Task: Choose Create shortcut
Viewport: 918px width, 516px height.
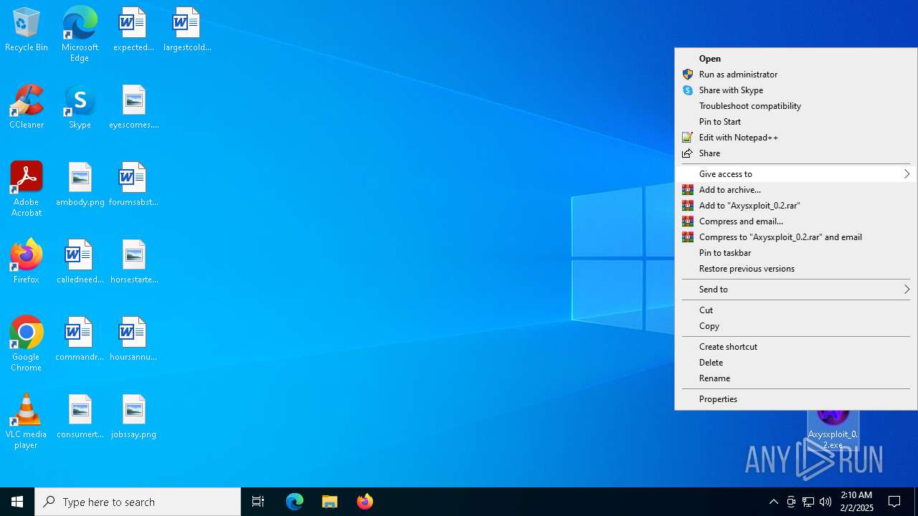Action: 796,347
